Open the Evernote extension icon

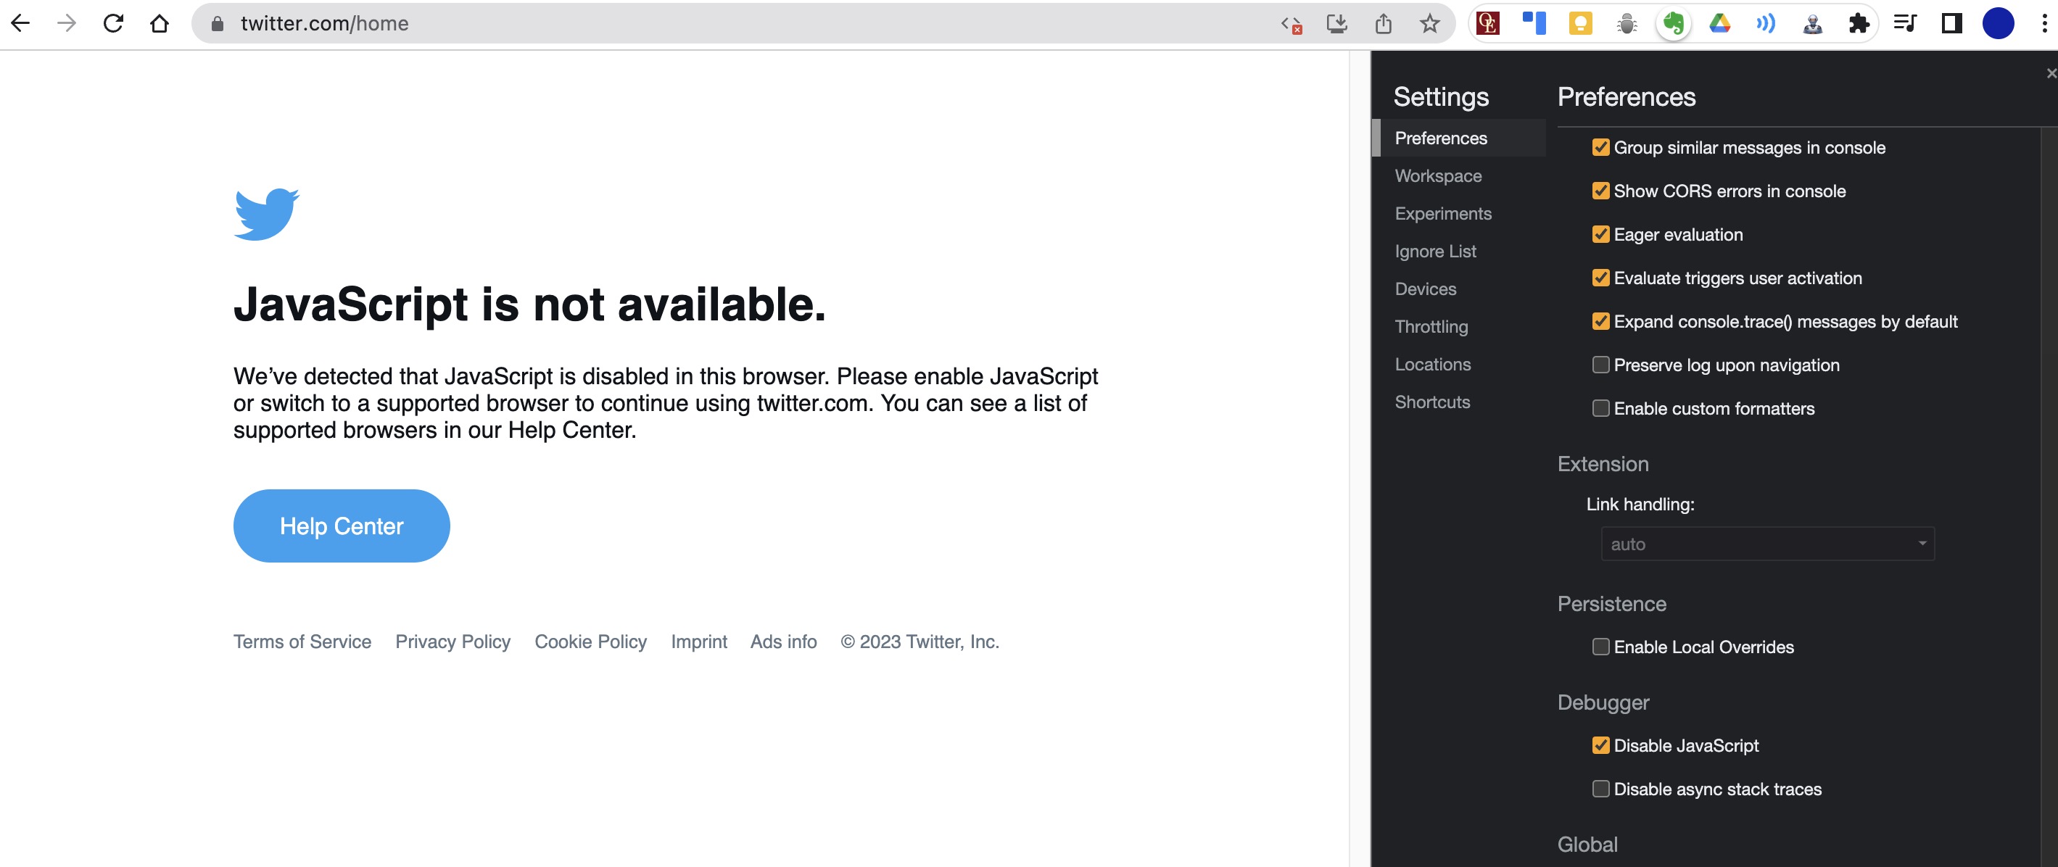point(1673,23)
